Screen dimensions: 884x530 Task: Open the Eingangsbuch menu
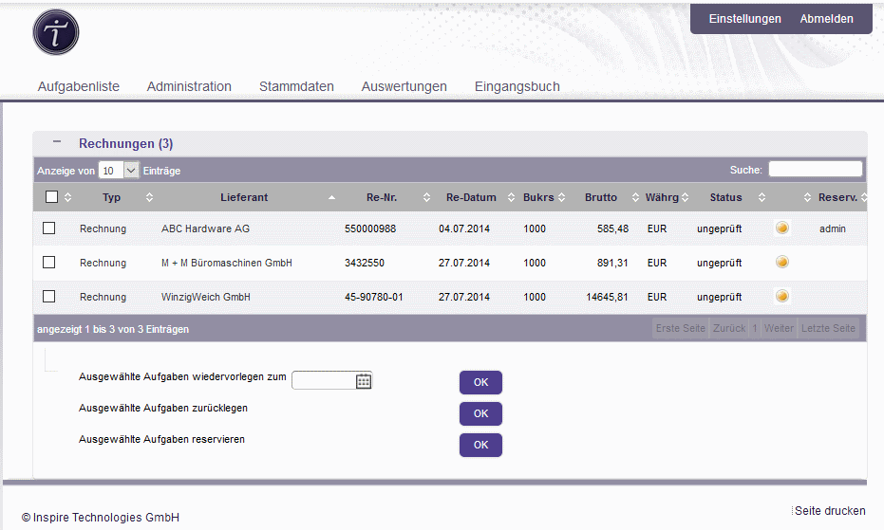pos(517,86)
